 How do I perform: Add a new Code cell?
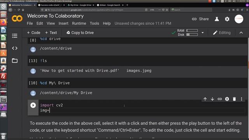click(x=33, y=33)
